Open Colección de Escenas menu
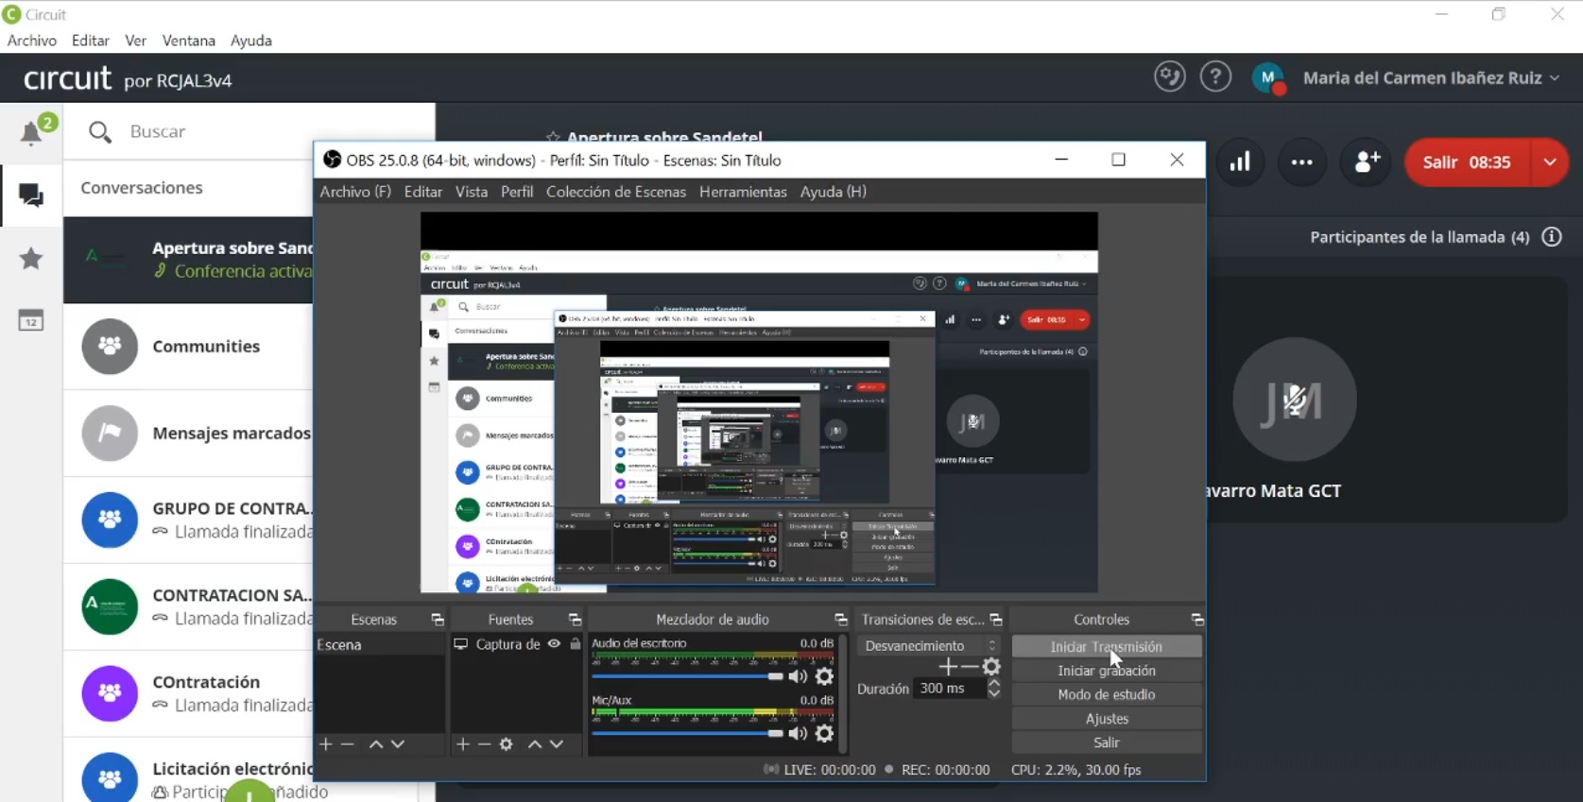The height and width of the screenshot is (802, 1583). [615, 192]
